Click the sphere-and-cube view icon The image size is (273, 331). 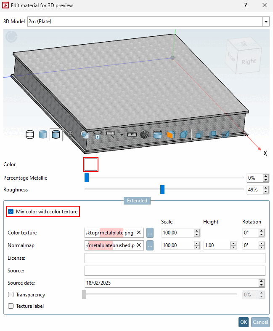click(85, 135)
